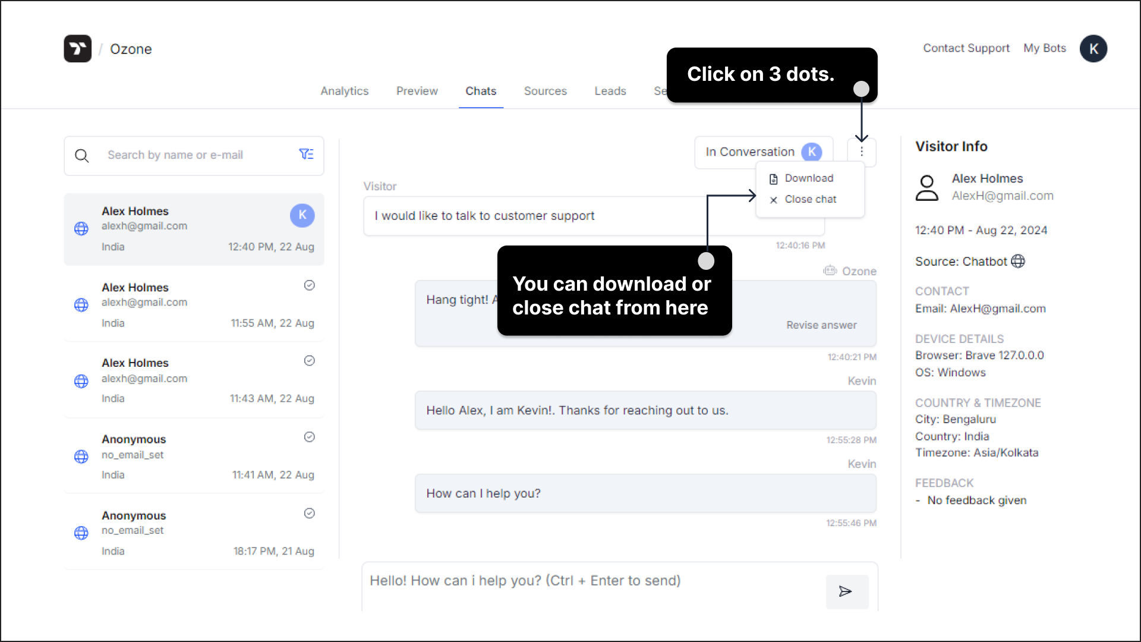Click the X icon beside Close chat
The width and height of the screenshot is (1141, 642).
coord(774,200)
